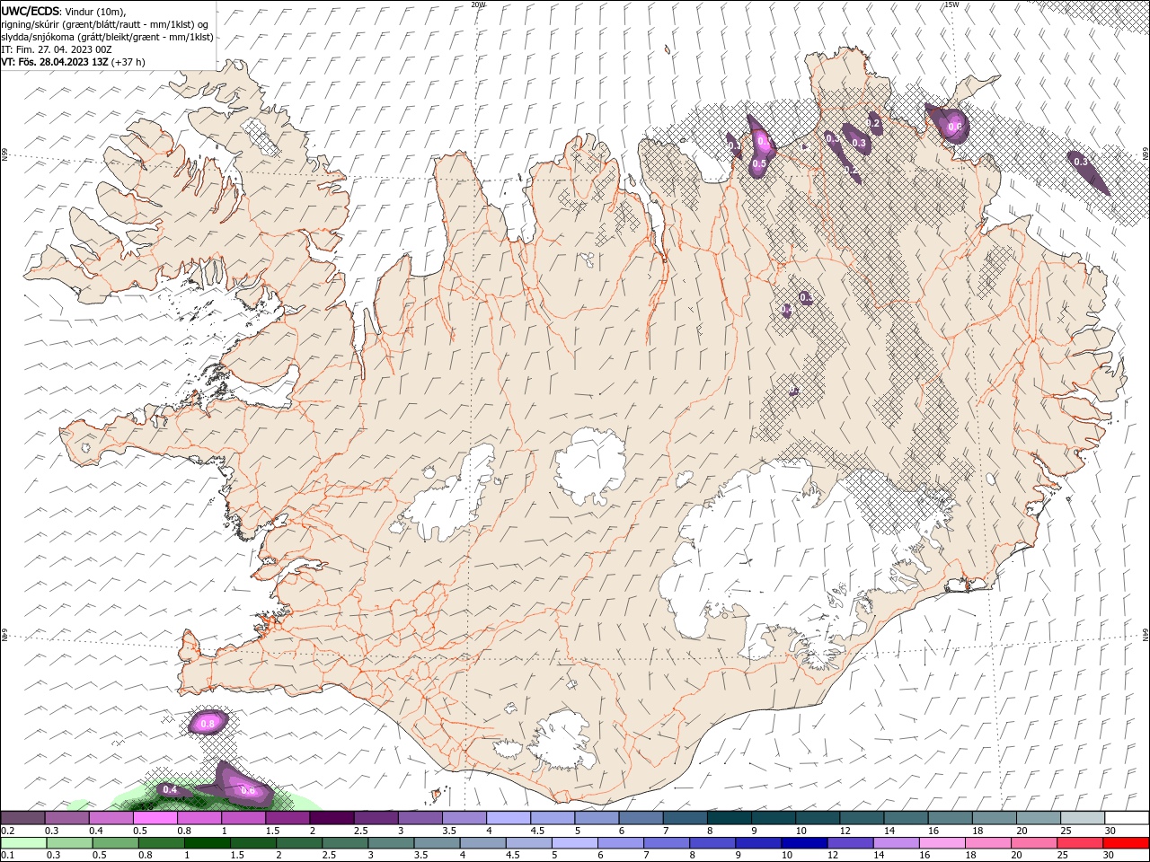
Task: Choose the darkest green swatch in the lower legend row
Action: point(208,843)
